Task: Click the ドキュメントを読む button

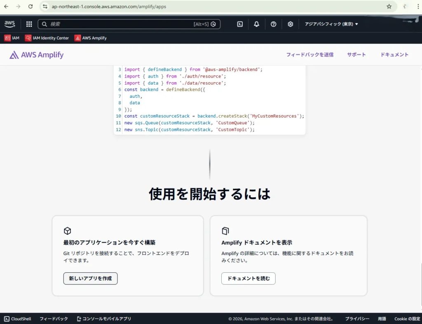Action: tap(249, 279)
